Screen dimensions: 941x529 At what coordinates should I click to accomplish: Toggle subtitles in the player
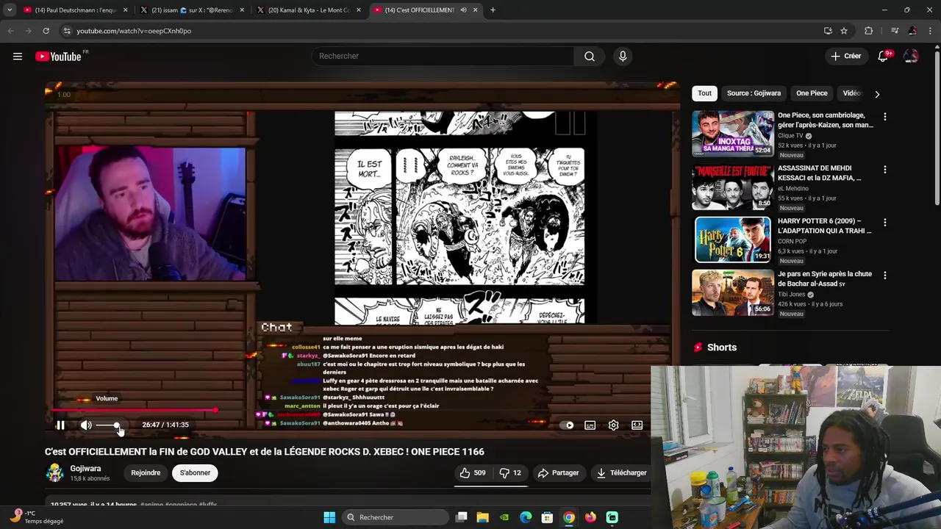pyautogui.click(x=590, y=425)
